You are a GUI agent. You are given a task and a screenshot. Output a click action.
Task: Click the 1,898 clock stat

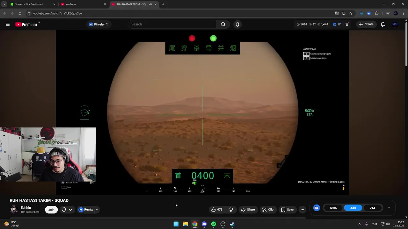(302, 24)
